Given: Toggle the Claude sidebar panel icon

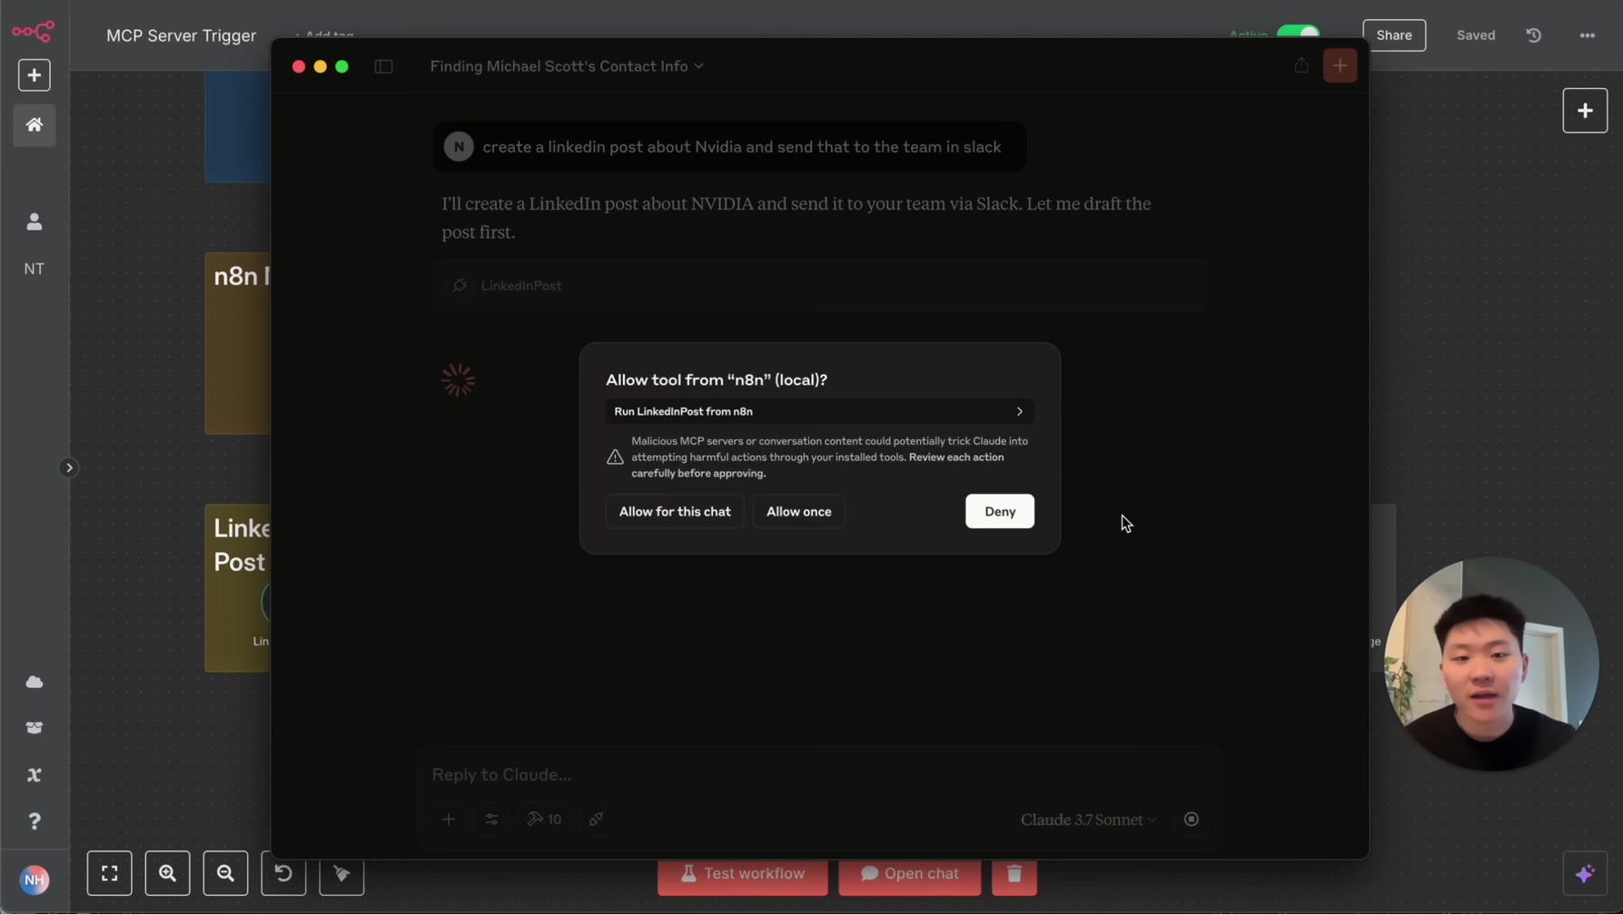Looking at the screenshot, I should point(383,66).
